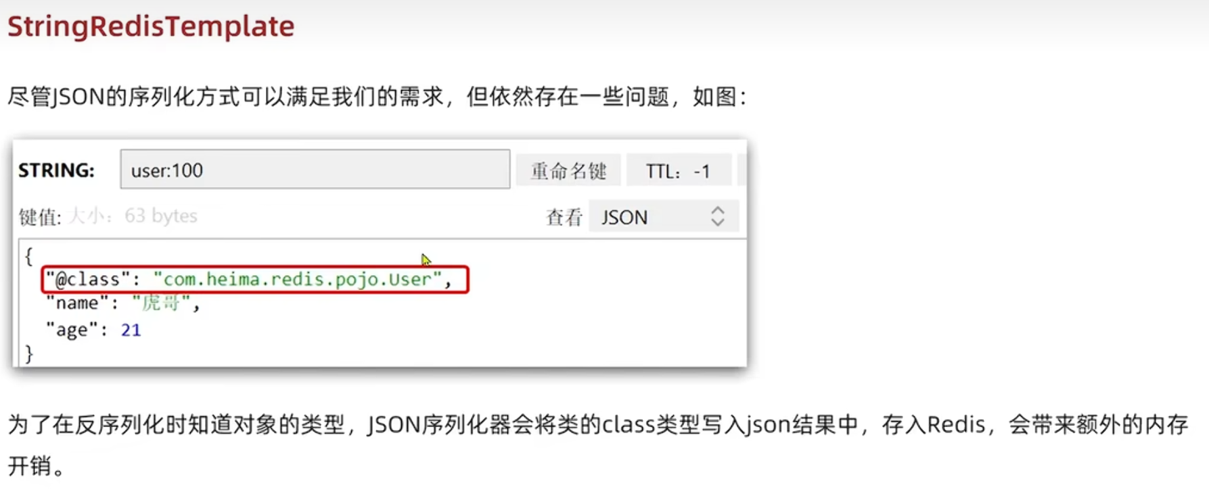The image size is (1209, 490).
Task: Click the 63 bytes size text
Action: click(x=161, y=216)
